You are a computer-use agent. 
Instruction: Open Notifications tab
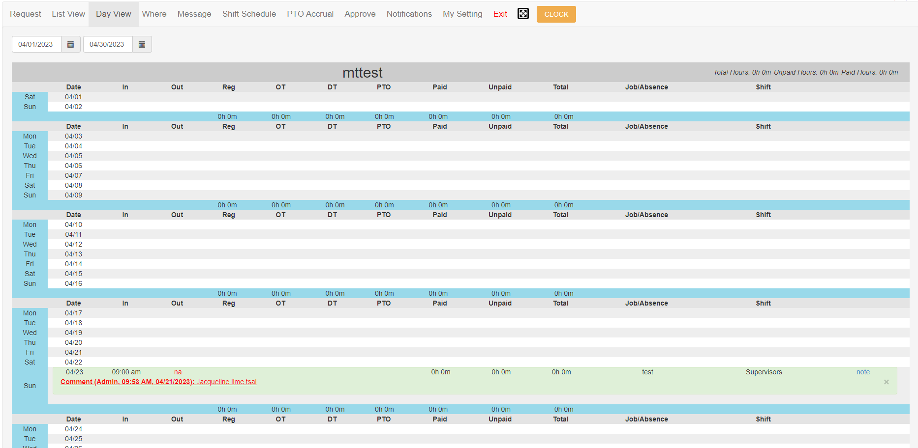coord(409,14)
